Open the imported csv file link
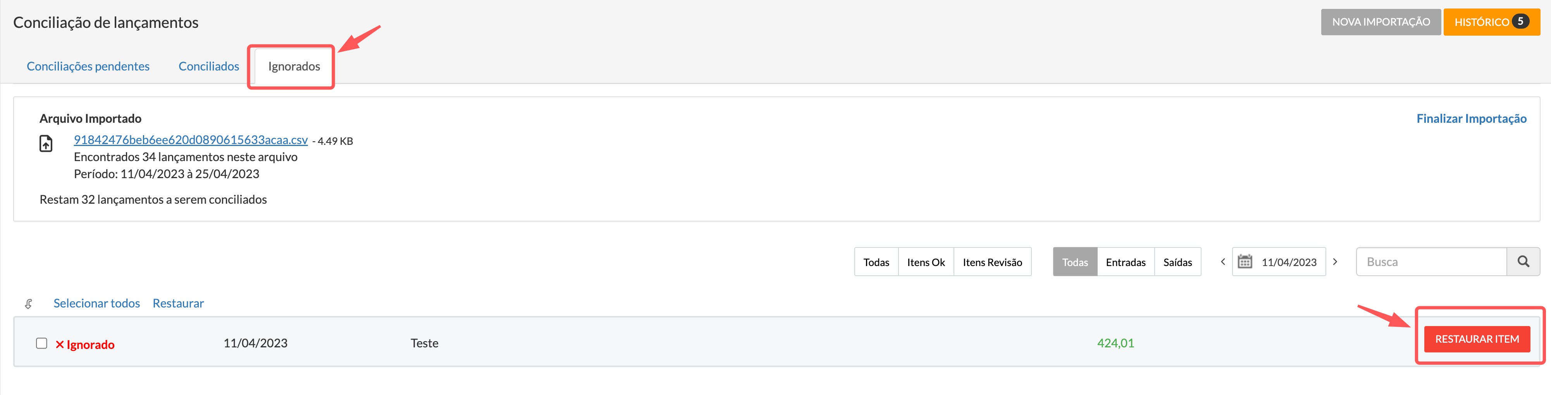The image size is (1551, 395). coord(190,140)
